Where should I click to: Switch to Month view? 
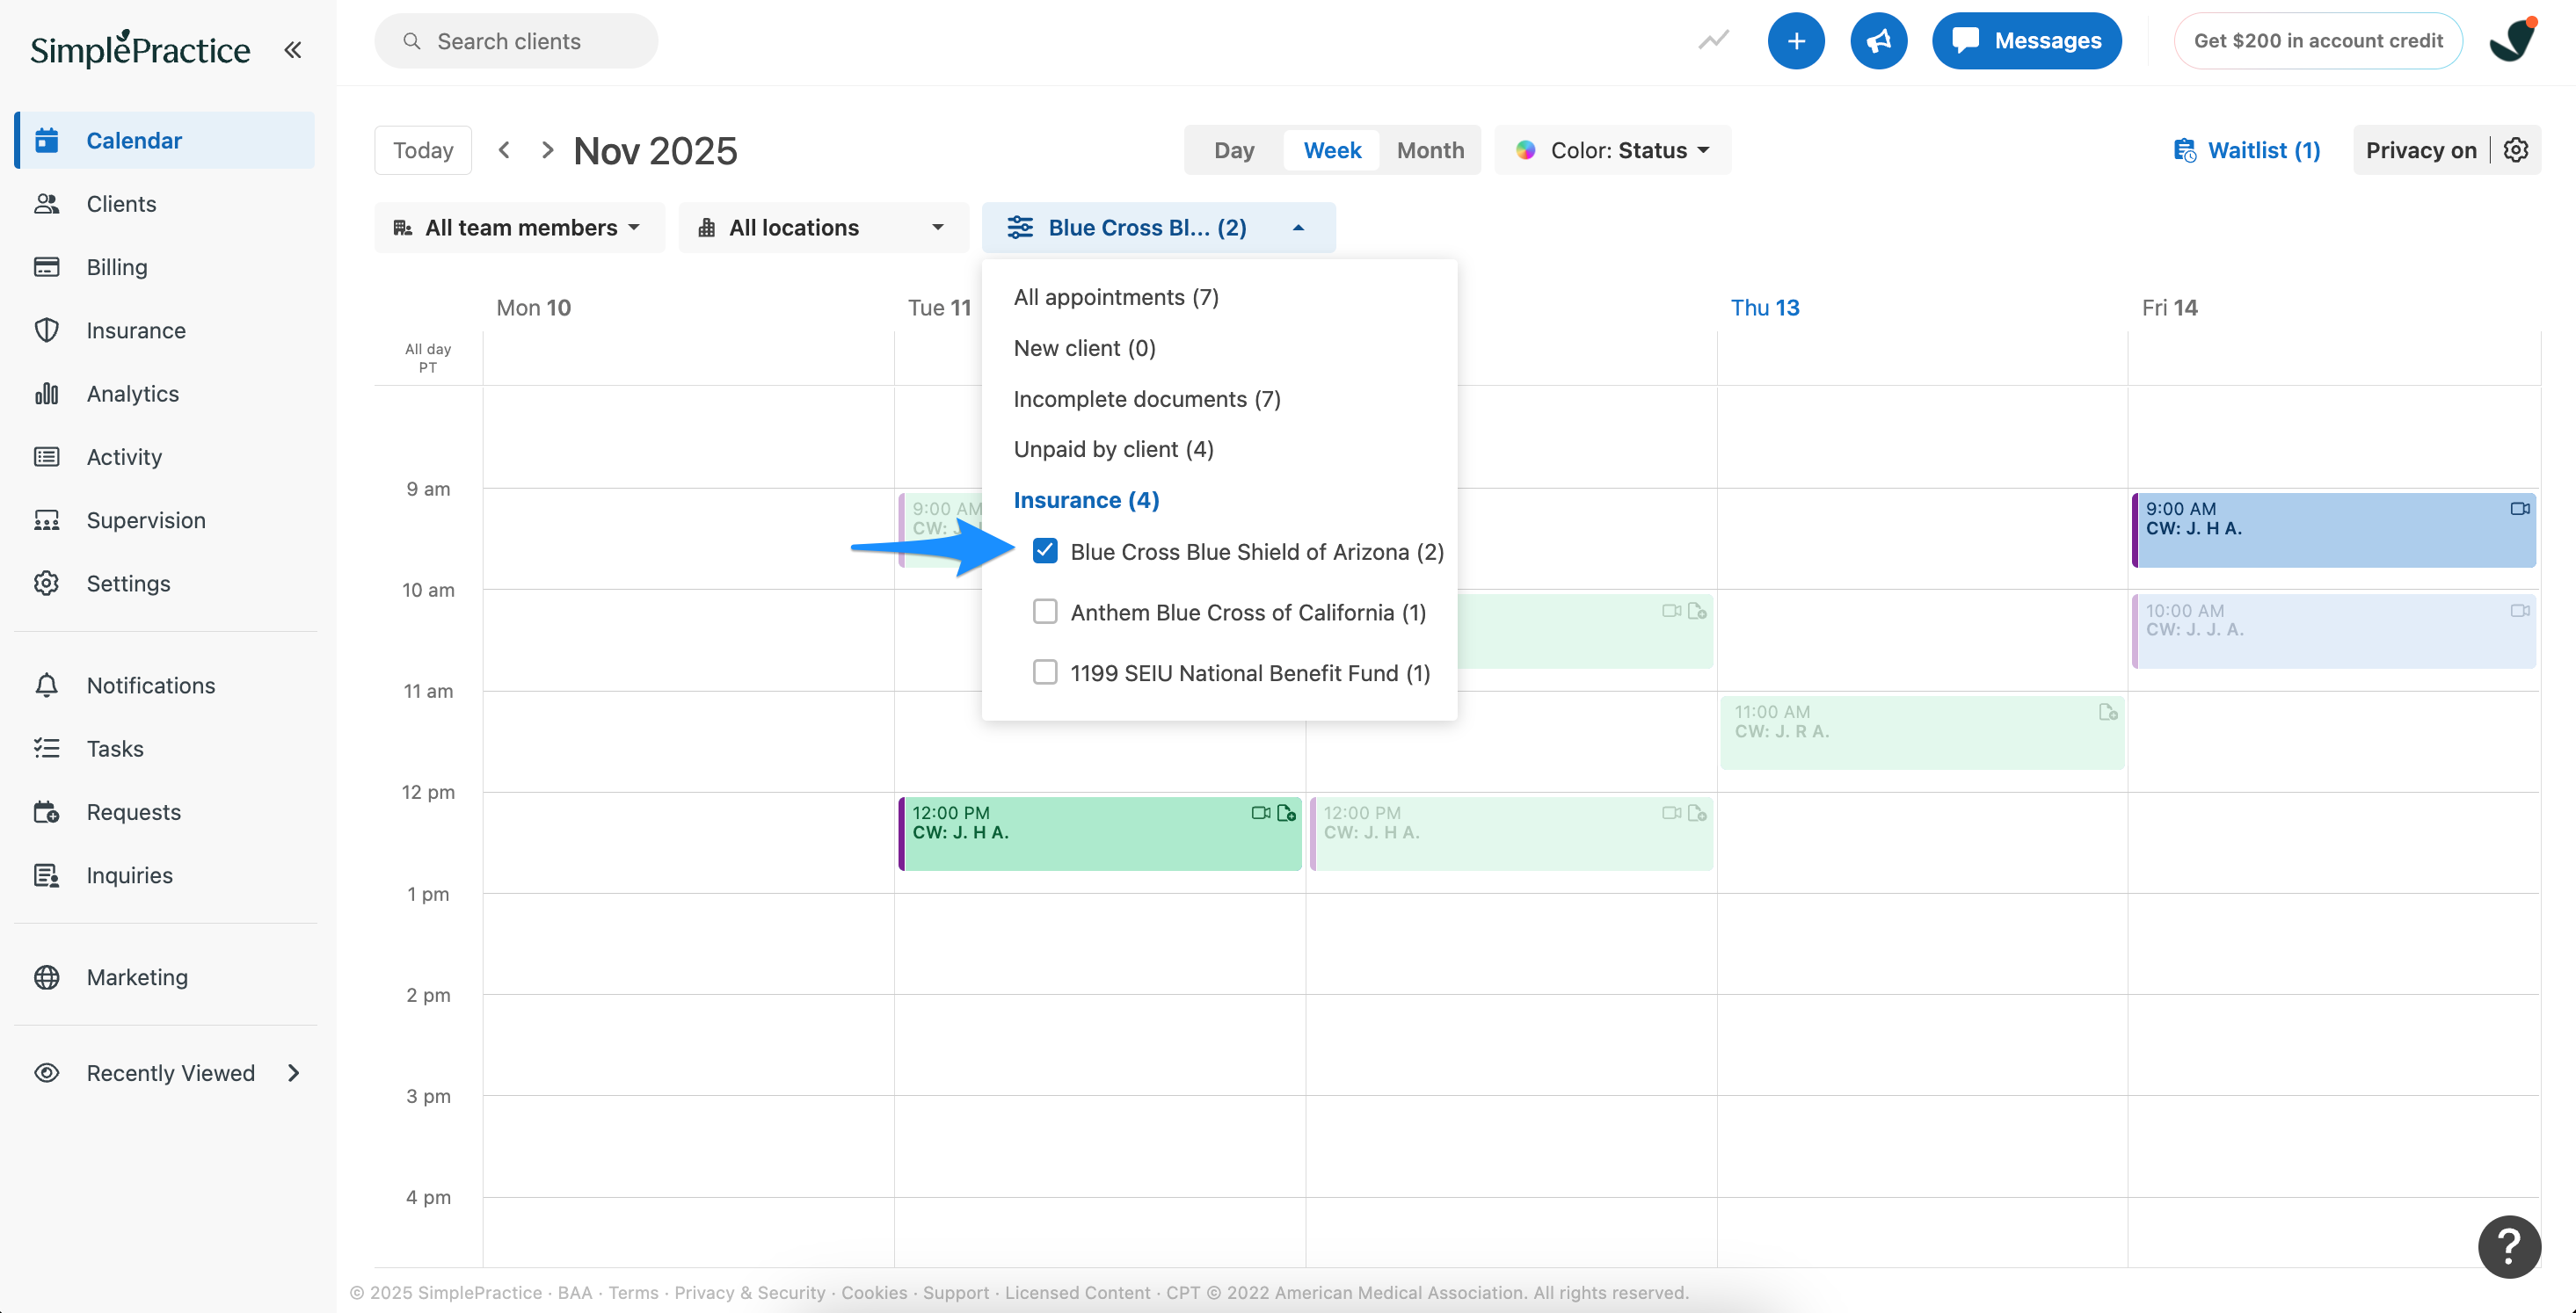(x=1430, y=150)
